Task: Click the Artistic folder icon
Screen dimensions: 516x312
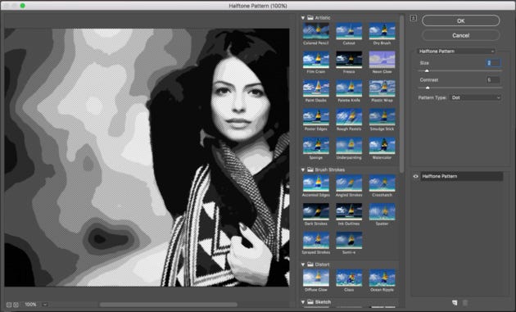Action: click(310, 18)
